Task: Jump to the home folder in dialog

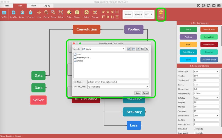Action: [133, 49]
